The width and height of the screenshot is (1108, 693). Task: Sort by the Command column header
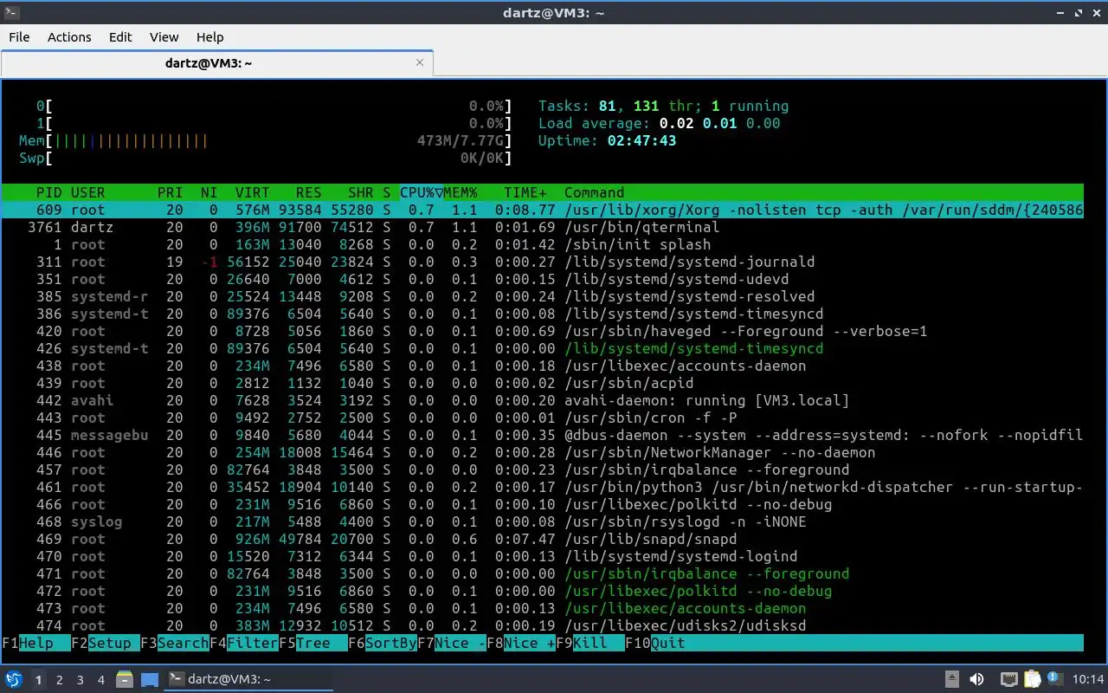[x=594, y=192]
